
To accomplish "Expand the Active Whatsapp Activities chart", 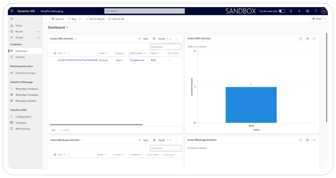I will click(x=314, y=140).
